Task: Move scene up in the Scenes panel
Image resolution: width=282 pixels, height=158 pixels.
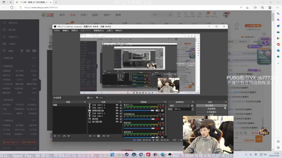Action: (64, 136)
